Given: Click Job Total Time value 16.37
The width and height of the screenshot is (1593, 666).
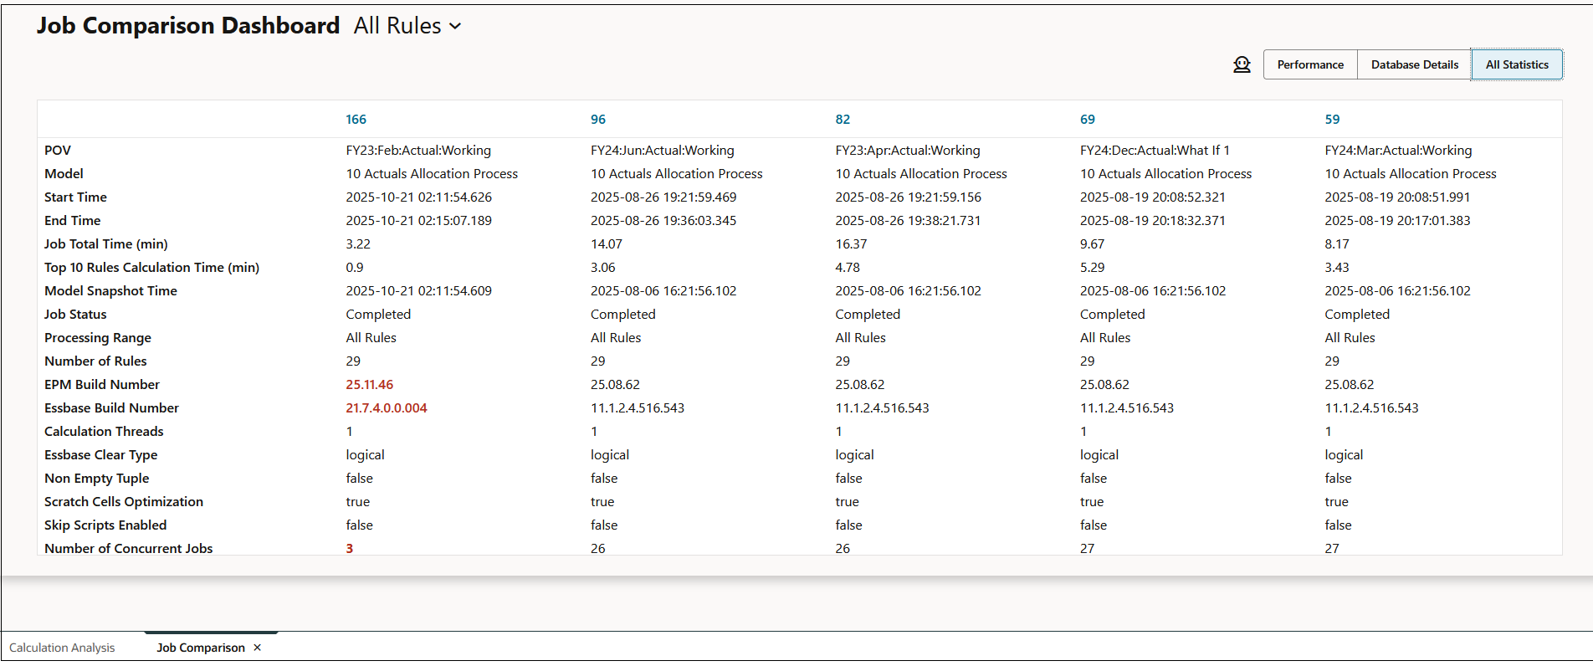Looking at the screenshot, I should (851, 244).
